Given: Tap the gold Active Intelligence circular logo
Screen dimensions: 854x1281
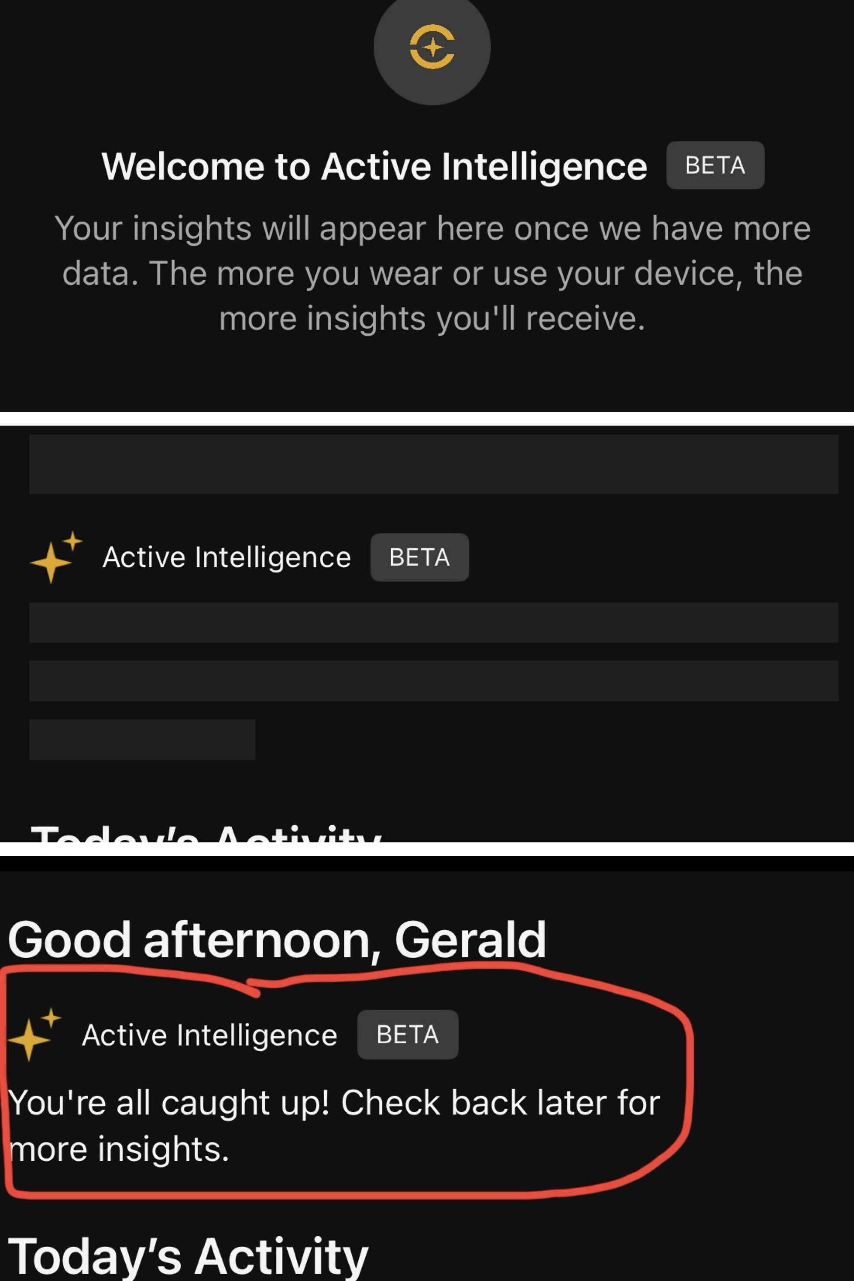Looking at the screenshot, I should [x=432, y=47].
